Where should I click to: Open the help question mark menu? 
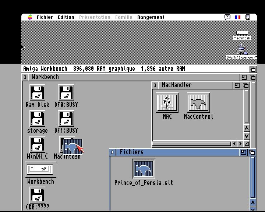pyautogui.click(x=227, y=17)
